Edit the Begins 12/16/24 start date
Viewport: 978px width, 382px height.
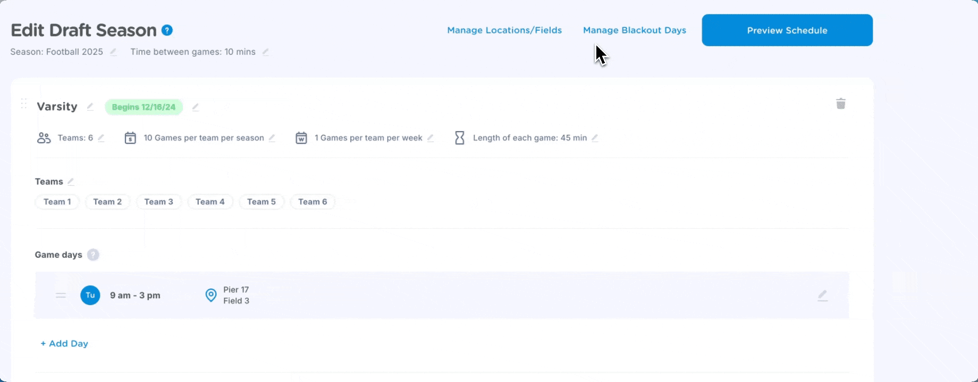point(195,107)
